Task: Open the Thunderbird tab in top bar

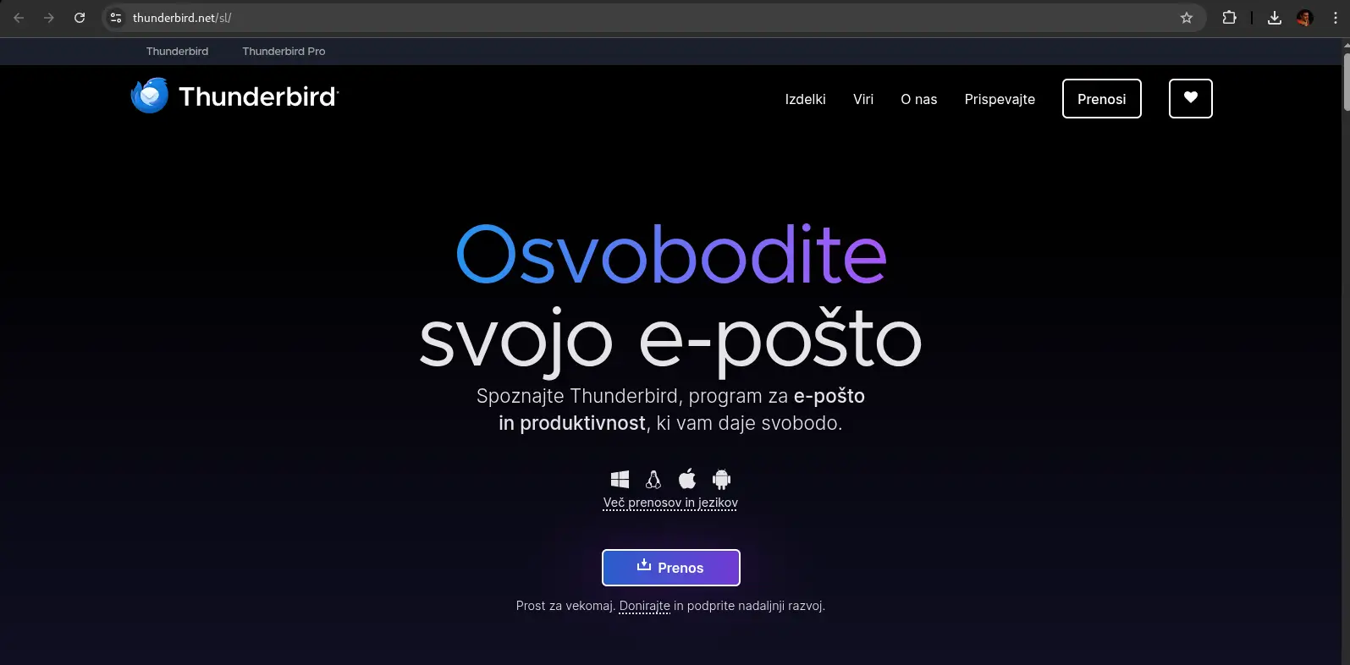Action: point(177,52)
